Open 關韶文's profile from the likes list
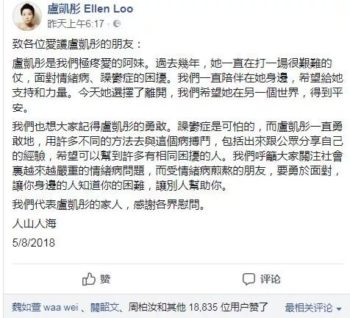350x318 pixels. tap(104, 307)
